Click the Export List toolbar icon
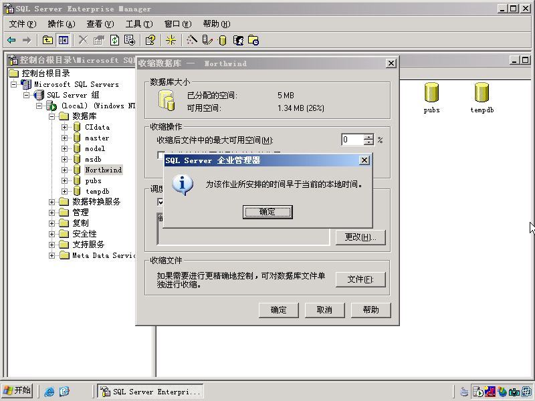The image size is (535, 401). tap(130, 40)
